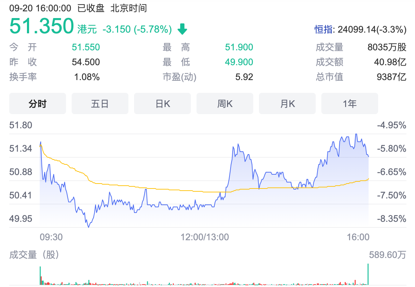This screenshot has height=287, width=415.
Task: Open the 周K weekly chart view
Action: click(x=225, y=103)
